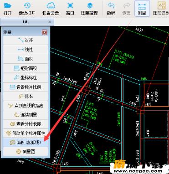This screenshot has height=174, width=169.
Task: Select the 矩形面积 rectangle area tool
Action: coord(26,68)
